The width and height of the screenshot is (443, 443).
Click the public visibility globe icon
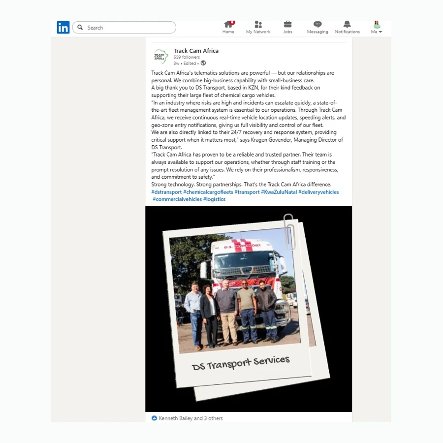tap(203, 63)
